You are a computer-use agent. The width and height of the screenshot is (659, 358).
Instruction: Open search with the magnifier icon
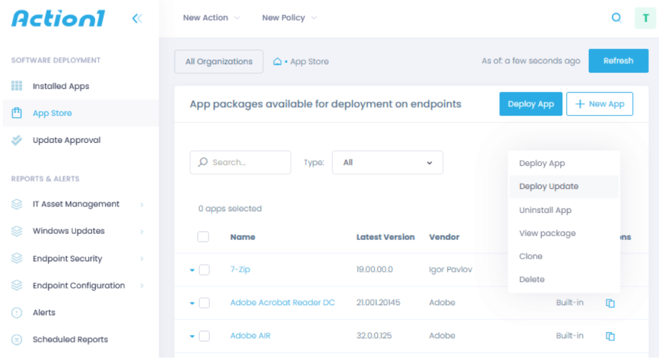click(x=616, y=18)
